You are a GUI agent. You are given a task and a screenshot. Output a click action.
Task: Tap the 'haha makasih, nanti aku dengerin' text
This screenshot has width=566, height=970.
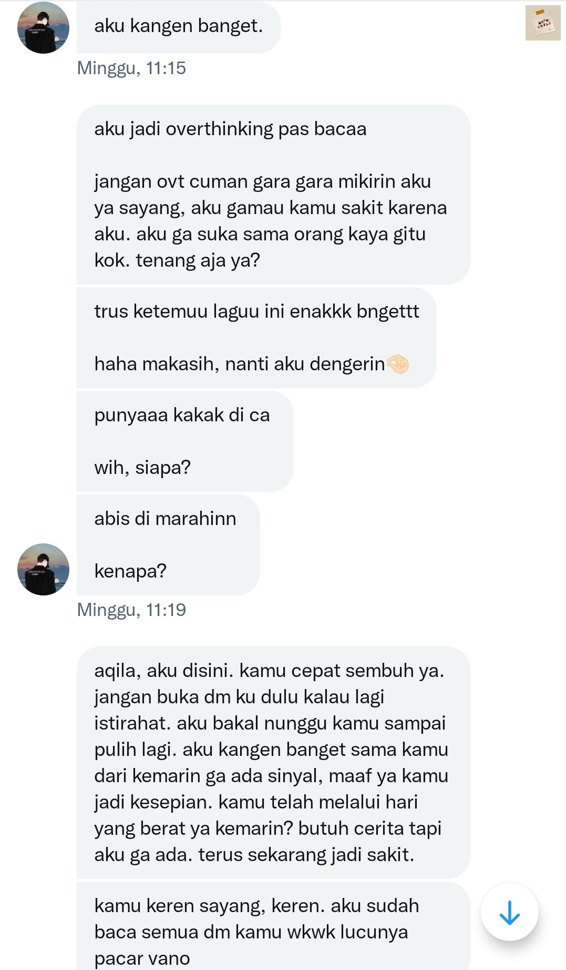[x=240, y=364]
